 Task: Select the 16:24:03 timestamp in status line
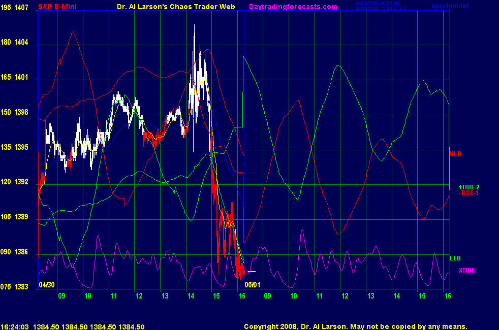(x=15, y=327)
